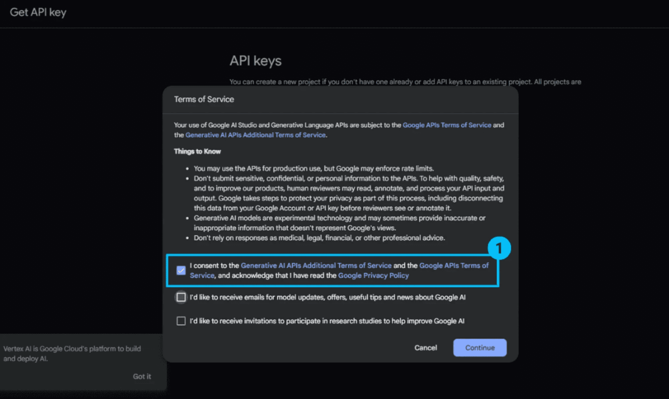Image resolution: width=669 pixels, height=399 pixels.
Task: Click the Get API key page header
Action: (38, 12)
